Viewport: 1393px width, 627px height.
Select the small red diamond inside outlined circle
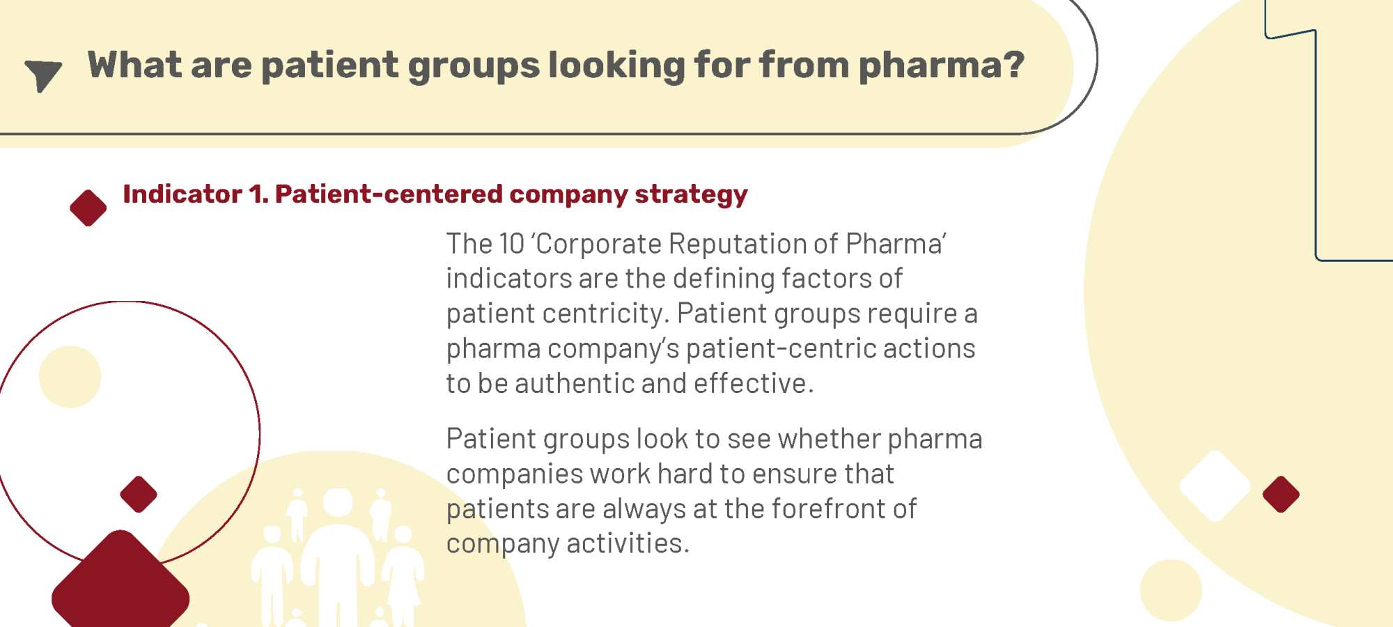[139, 495]
